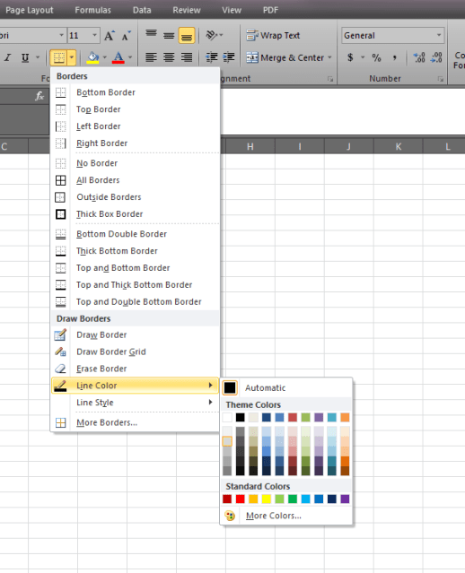Open the Underline style dropdown arrow

(x=38, y=57)
